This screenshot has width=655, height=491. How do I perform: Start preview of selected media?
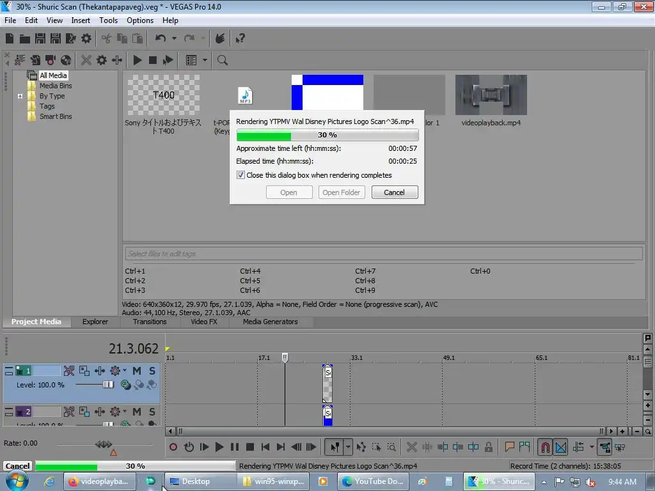[x=138, y=60]
